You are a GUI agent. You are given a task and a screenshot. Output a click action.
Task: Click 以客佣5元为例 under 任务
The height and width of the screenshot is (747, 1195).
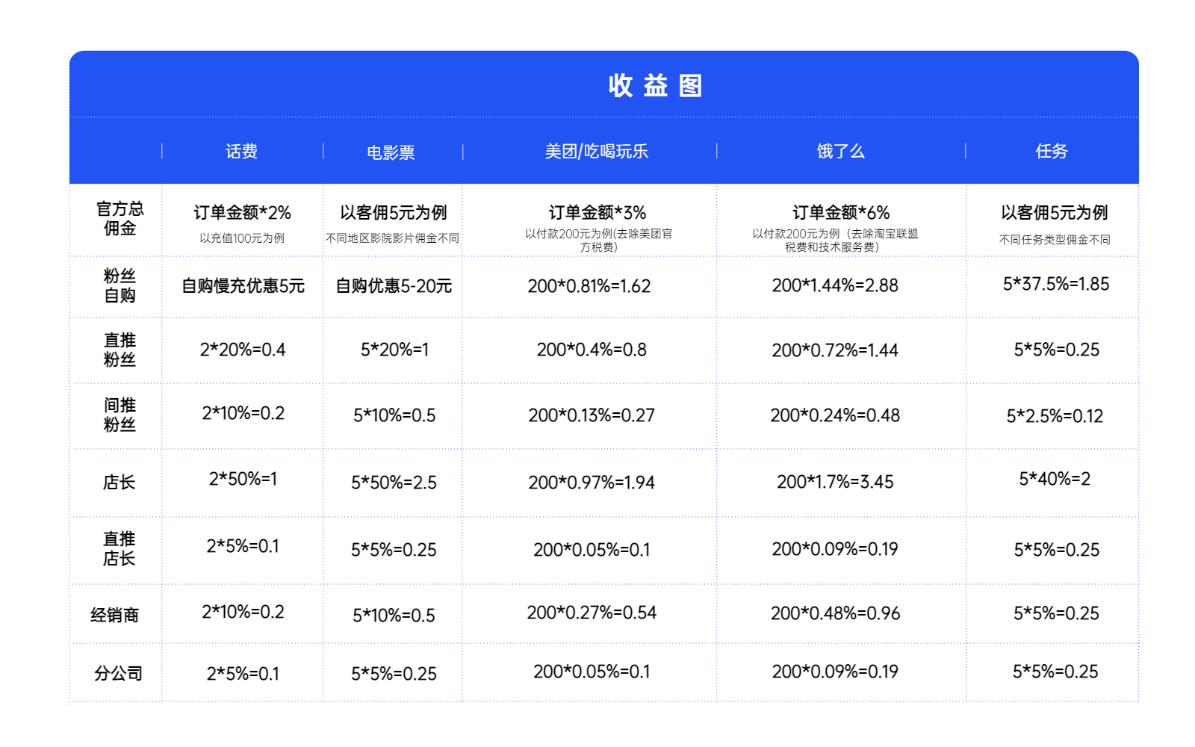pyautogui.click(x=1055, y=213)
